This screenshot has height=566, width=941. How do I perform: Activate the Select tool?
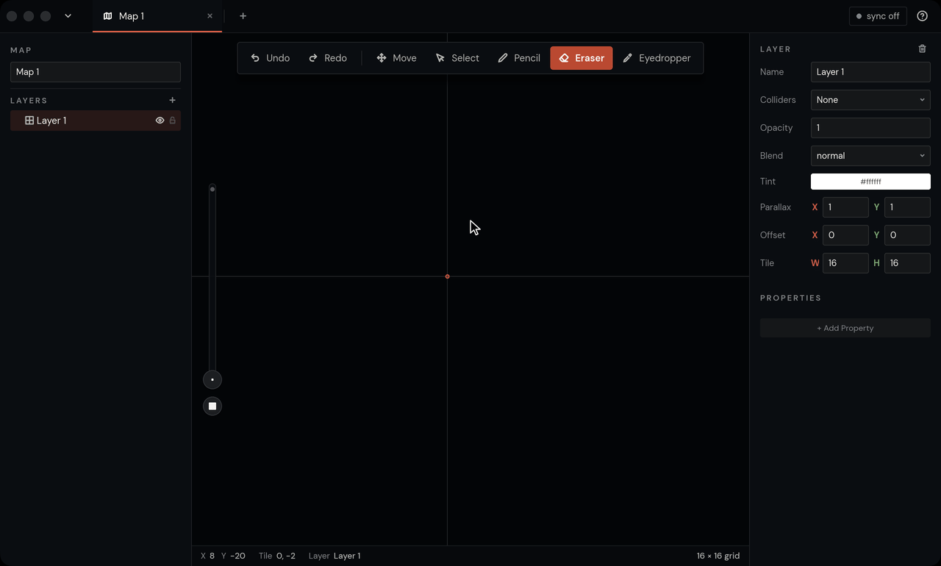point(457,58)
